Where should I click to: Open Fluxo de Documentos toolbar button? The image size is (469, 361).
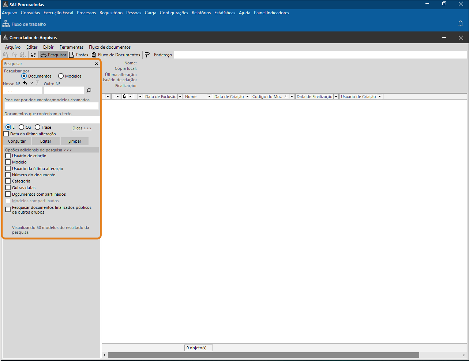coord(116,55)
